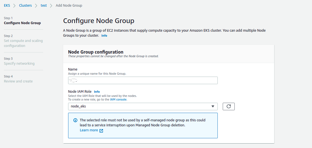Click the 'Select the IAM Role' helper text

[103, 96]
